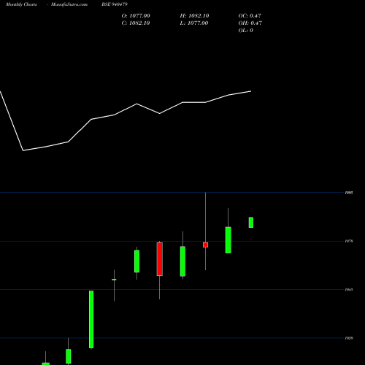The image size is (365, 365).
Task: Click the 'O: 1077.00' open value
Action: (136, 16)
